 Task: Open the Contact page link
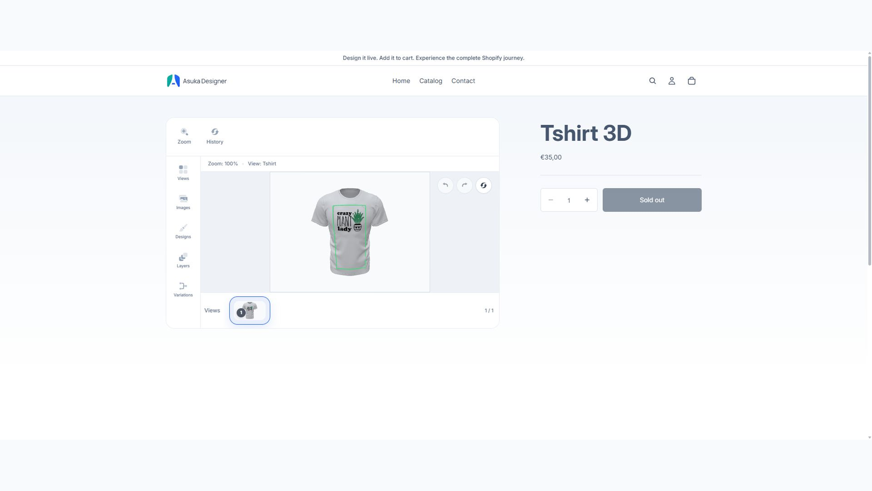(463, 81)
